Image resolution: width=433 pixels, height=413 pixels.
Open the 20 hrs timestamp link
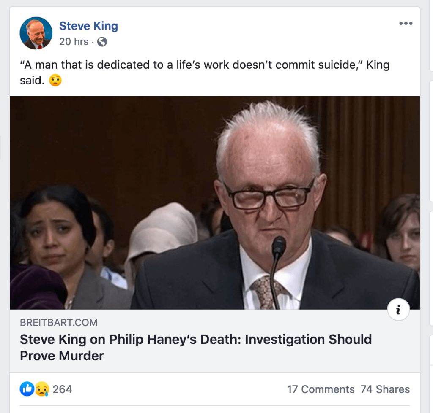(x=74, y=42)
